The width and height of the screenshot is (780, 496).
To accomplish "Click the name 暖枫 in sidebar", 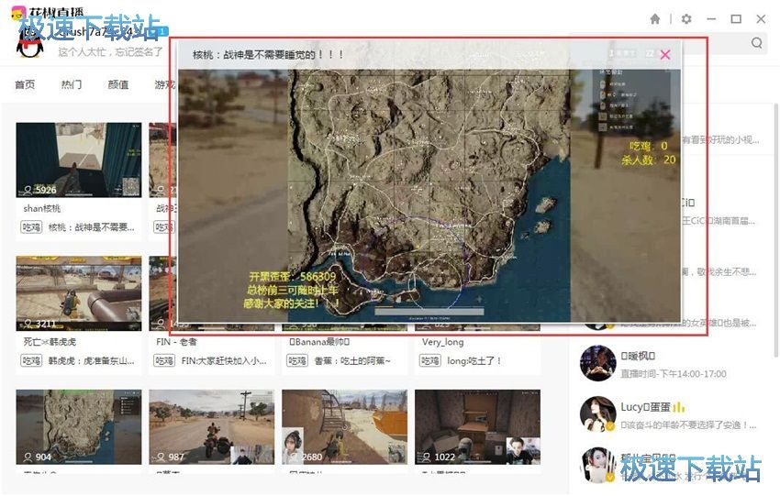I will coord(638,356).
